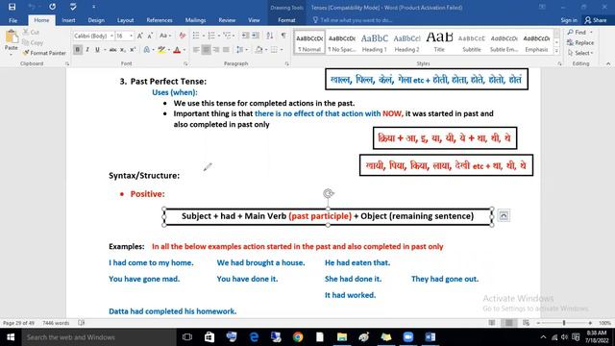Screen dimensions: 615x346
Task: Justify the paragraph text
Action: (226, 50)
